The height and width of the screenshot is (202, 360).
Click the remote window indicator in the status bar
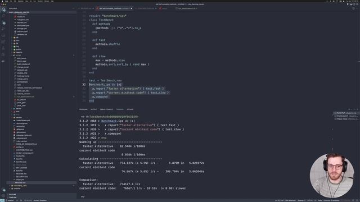pyautogui.click(x=2, y=200)
